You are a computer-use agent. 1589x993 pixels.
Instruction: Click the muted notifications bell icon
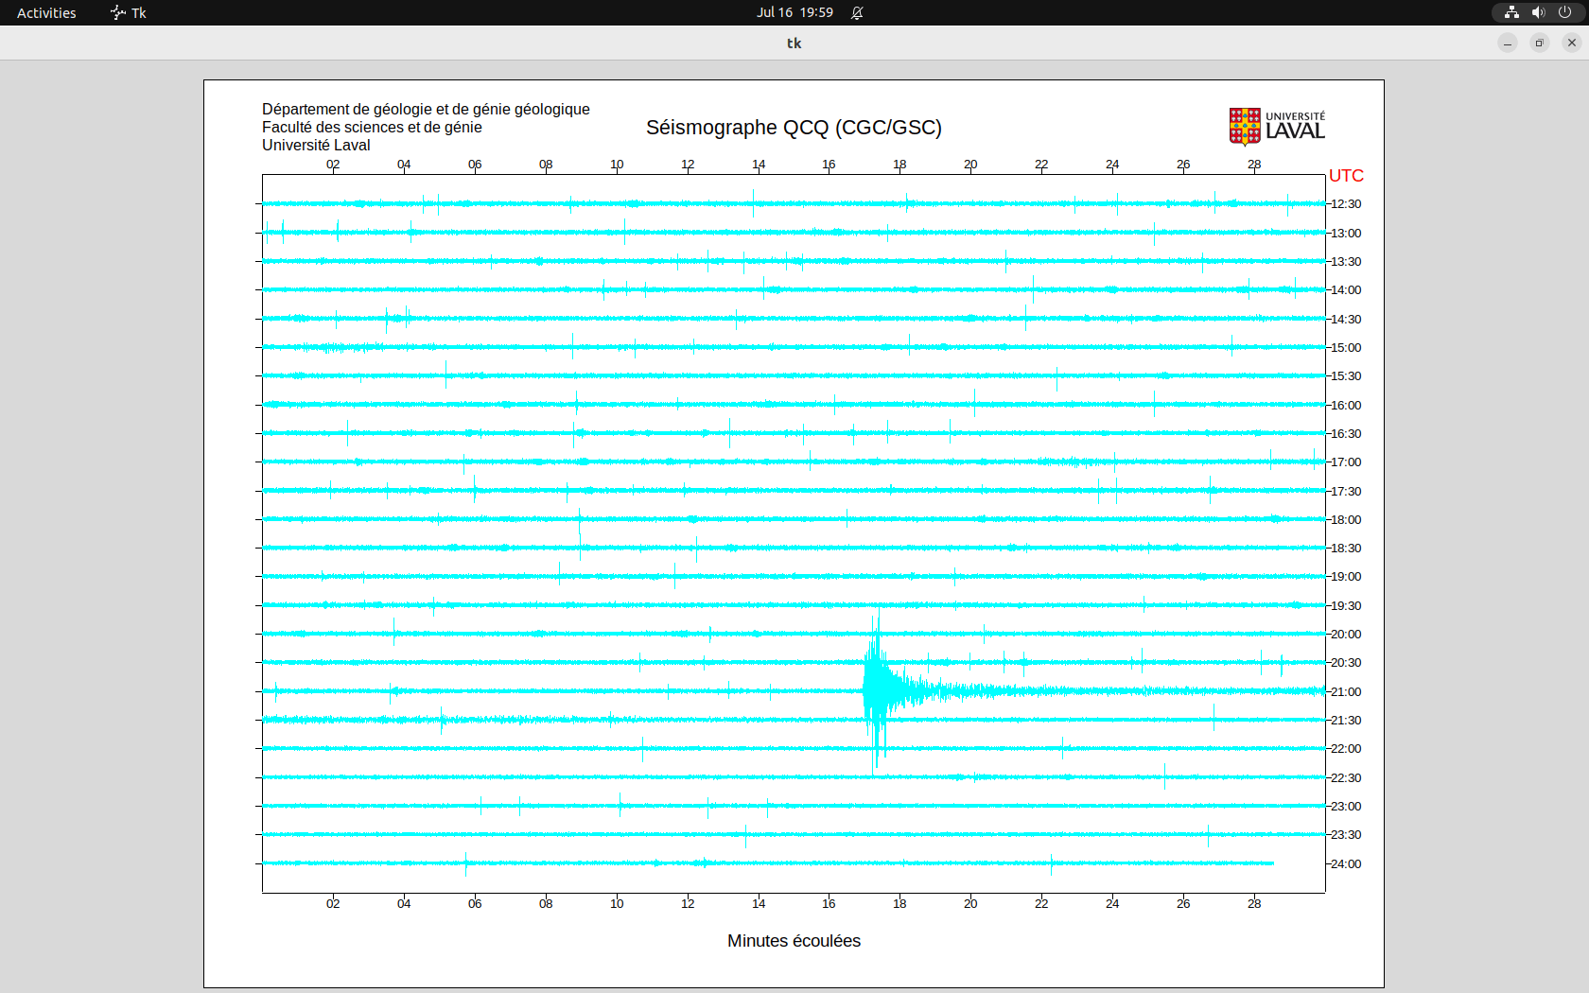pos(857,12)
